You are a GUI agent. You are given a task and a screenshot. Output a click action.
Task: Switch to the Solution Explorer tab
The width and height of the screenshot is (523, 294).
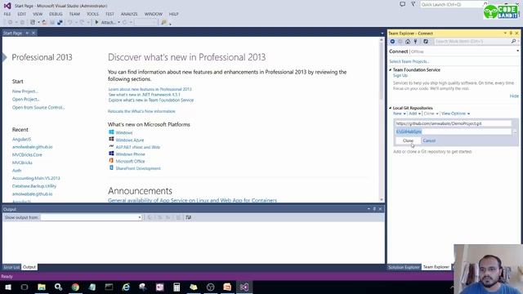pyautogui.click(x=404, y=267)
